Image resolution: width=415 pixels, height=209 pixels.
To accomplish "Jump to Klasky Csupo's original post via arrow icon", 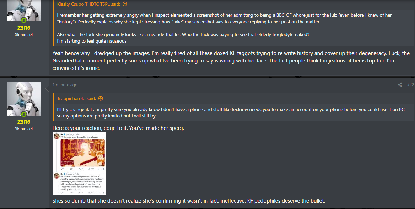I will [x=125, y=4].
